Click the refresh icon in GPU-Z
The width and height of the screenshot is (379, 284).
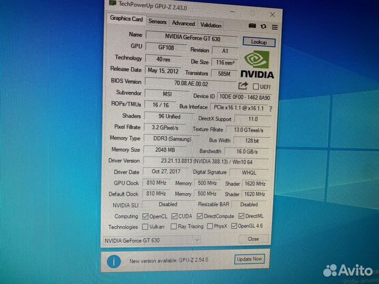[x=264, y=26]
